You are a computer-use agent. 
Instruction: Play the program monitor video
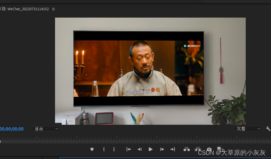[x=150, y=149]
